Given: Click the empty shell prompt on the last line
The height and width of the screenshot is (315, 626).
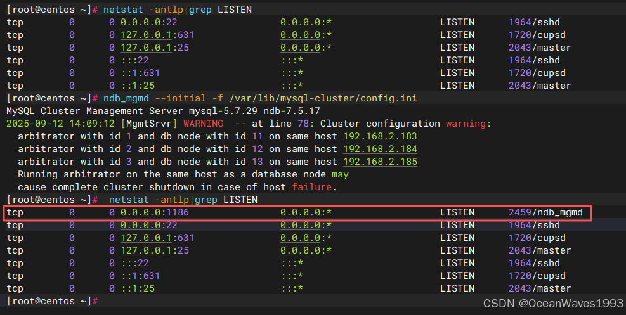Looking at the screenshot, I should (x=52, y=301).
